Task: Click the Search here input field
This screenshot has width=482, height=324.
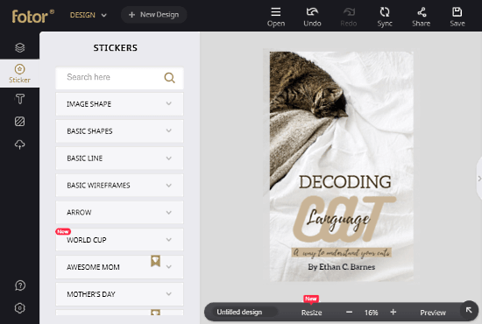Action: [x=119, y=78]
